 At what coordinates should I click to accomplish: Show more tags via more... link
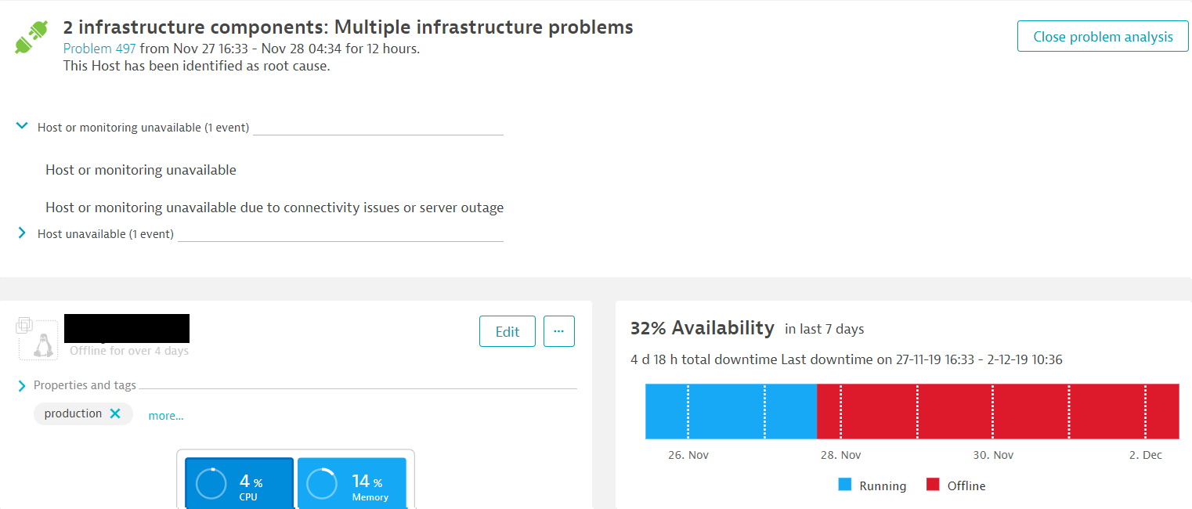click(166, 416)
